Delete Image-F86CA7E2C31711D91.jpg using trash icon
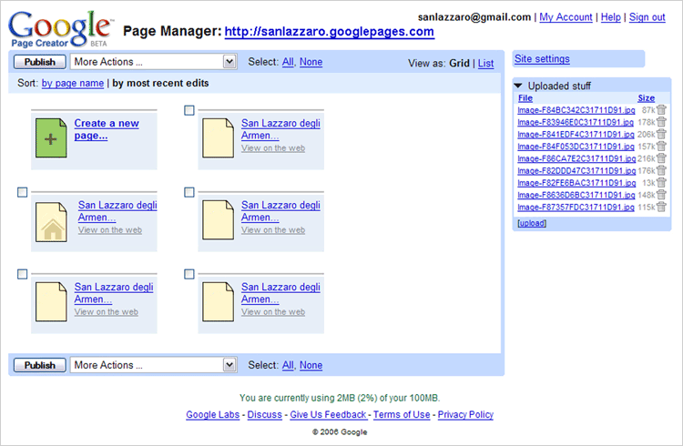Viewport: 683px width, 446px height. click(x=661, y=158)
